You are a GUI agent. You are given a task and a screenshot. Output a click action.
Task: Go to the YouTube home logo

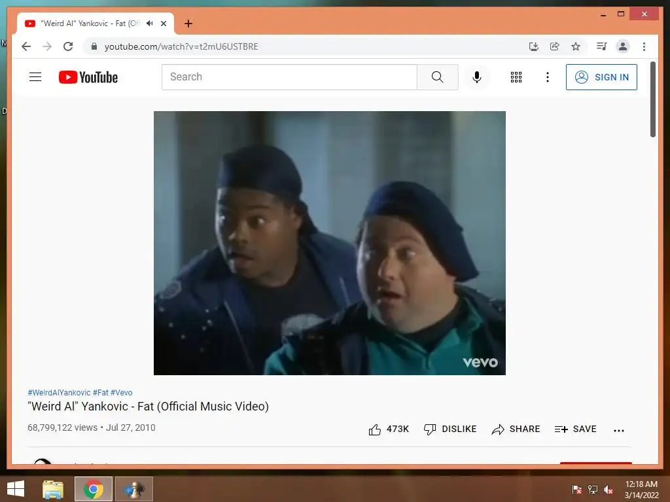tap(88, 77)
